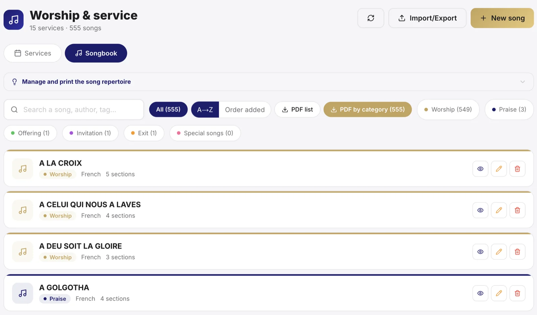Image resolution: width=537 pixels, height=315 pixels.
Task: Click music note icon of A LA CROIX
Action: pyautogui.click(x=22, y=169)
